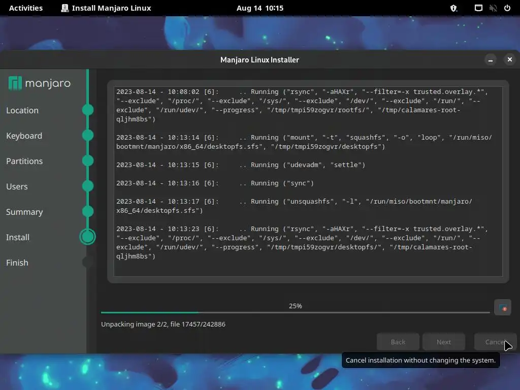Select the Location step circle marker
Screen dimensions: 520x390
click(88, 110)
